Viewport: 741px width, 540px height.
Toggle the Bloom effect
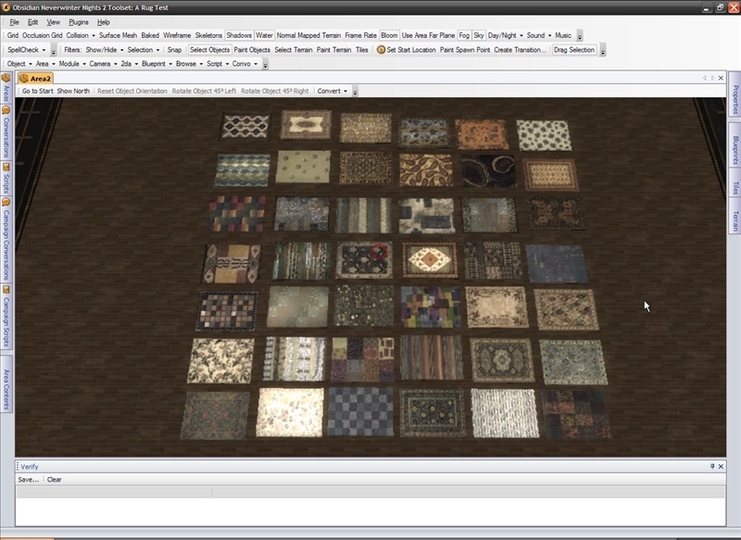point(389,35)
